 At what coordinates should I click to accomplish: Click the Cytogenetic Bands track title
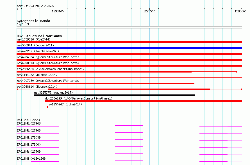point(33,21)
